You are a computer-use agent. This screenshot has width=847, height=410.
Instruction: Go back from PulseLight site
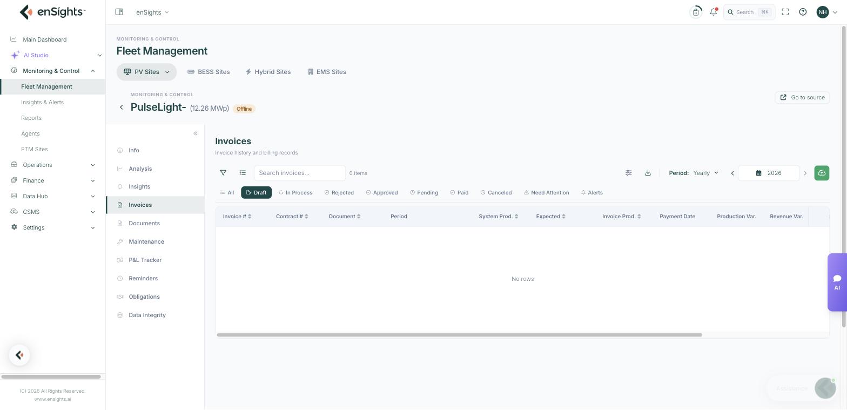click(122, 107)
